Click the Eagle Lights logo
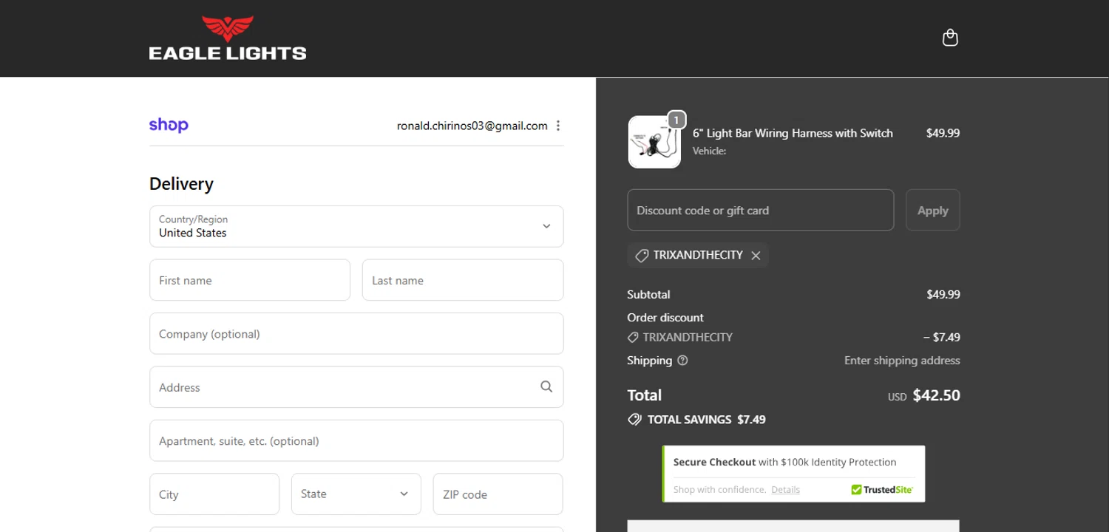Screen dimensions: 1109x532 (x=228, y=38)
